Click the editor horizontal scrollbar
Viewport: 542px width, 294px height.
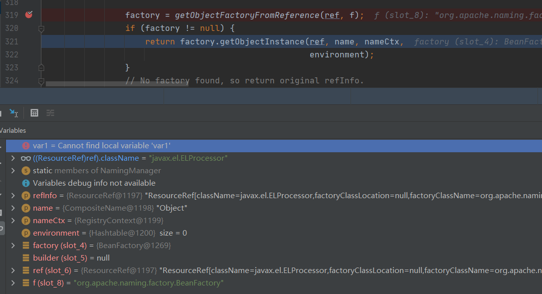click(x=117, y=84)
